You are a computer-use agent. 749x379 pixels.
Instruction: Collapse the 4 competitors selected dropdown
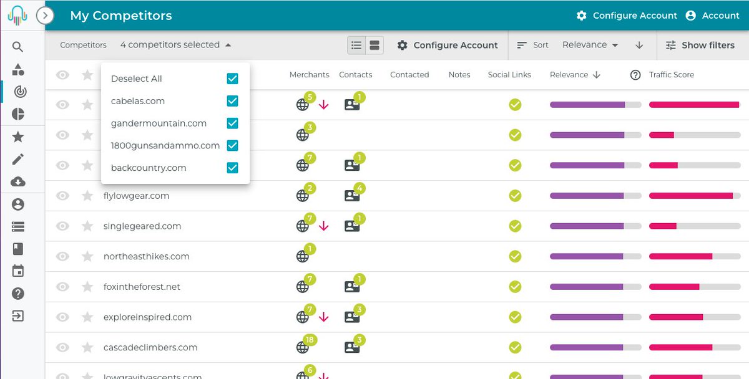(x=176, y=45)
